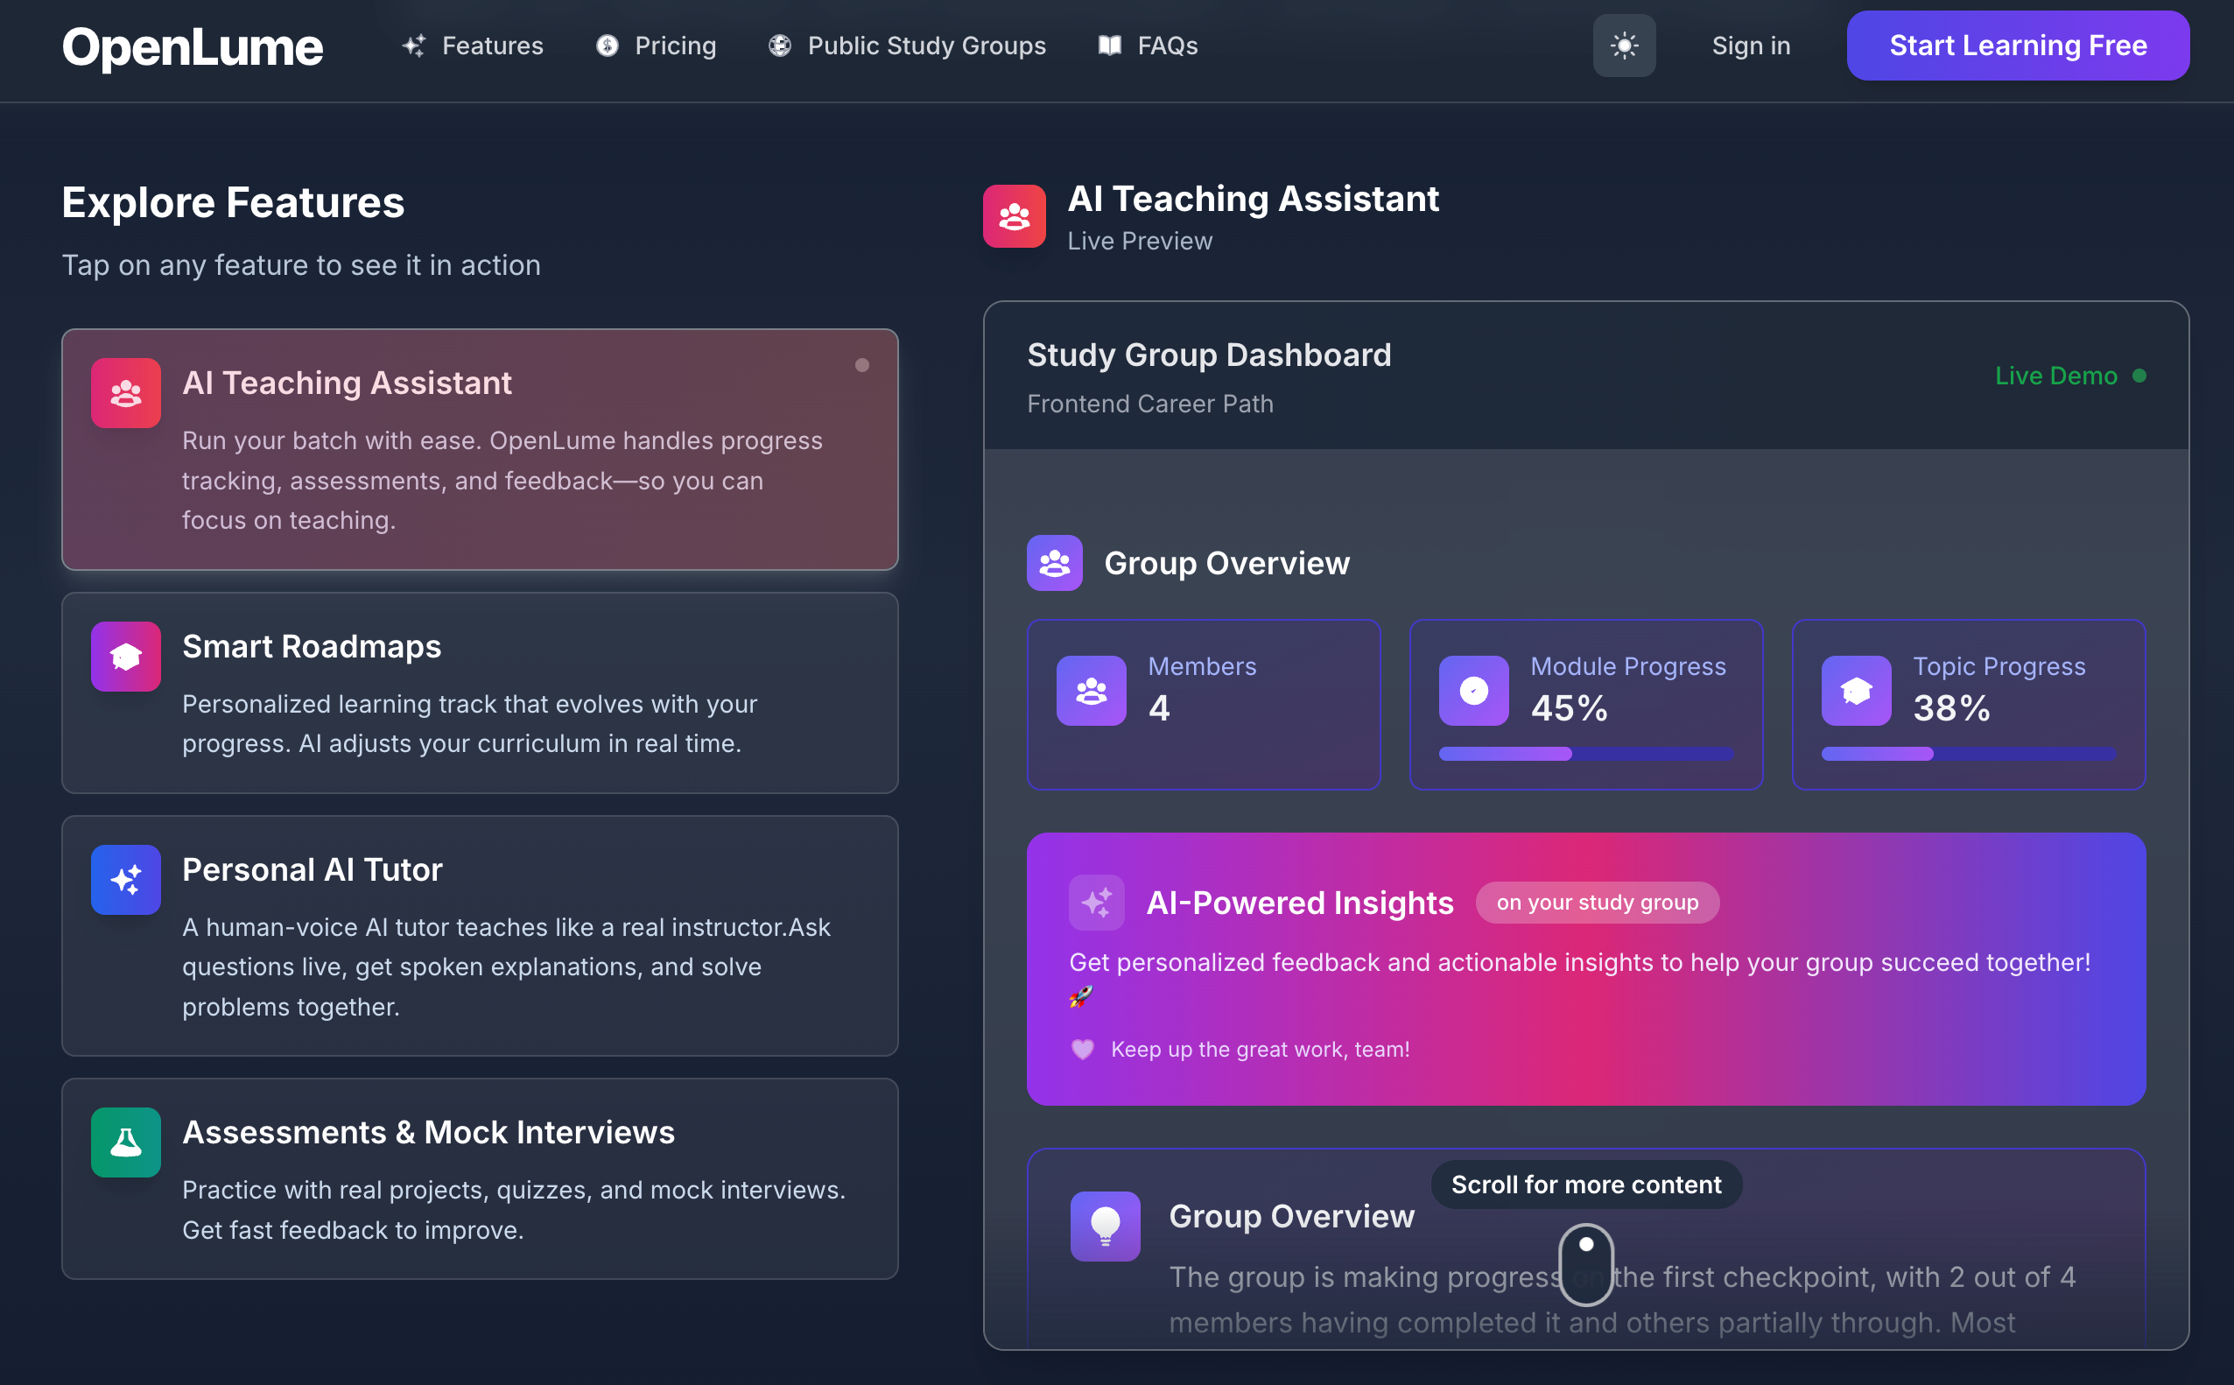Toggle the light/dark theme sun button
The image size is (2234, 1385).
(x=1623, y=46)
